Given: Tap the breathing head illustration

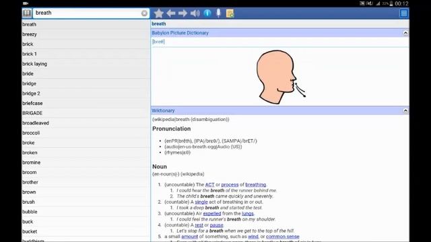Looking at the screenshot, I should 281,77.
